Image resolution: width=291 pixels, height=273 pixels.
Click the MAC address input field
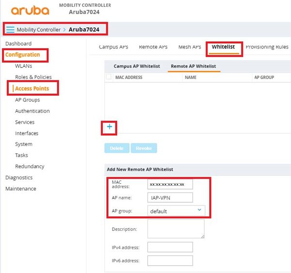click(x=170, y=184)
